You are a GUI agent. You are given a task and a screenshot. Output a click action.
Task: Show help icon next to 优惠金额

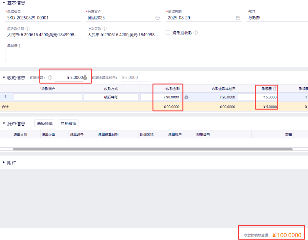[50, 77]
